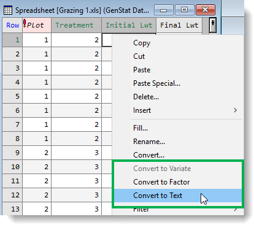Screen dimensions: 254x225
Task: Select row 9 header
Action: (12, 153)
